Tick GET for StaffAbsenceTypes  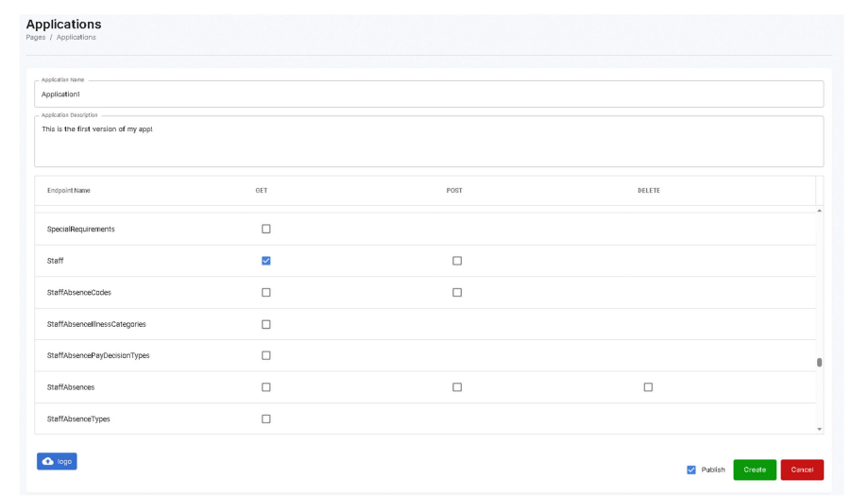(x=265, y=419)
